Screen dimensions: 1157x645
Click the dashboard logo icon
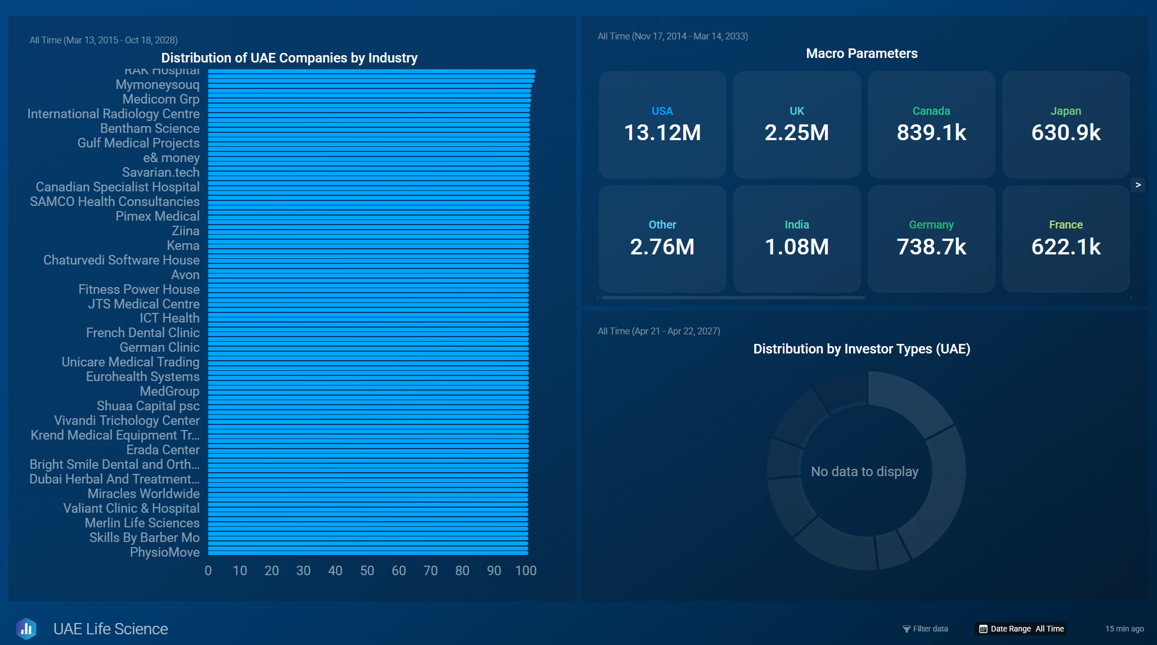pyautogui.click(x=26, y=629)
